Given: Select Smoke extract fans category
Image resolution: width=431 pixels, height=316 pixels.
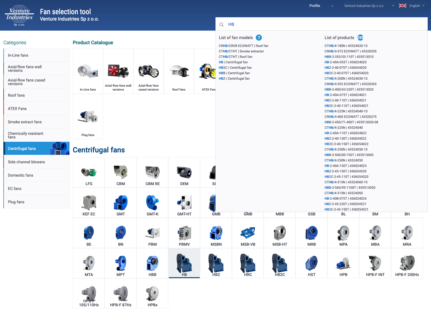Looking at the screenshot, I should (36, 122).
